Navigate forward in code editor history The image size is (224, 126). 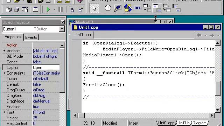(x=212, y=35)
